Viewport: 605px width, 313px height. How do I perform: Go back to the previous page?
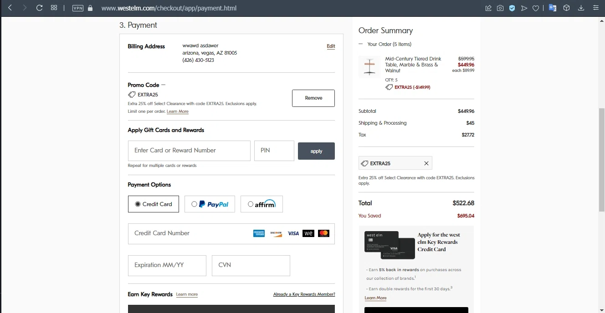tap(10, 8)
